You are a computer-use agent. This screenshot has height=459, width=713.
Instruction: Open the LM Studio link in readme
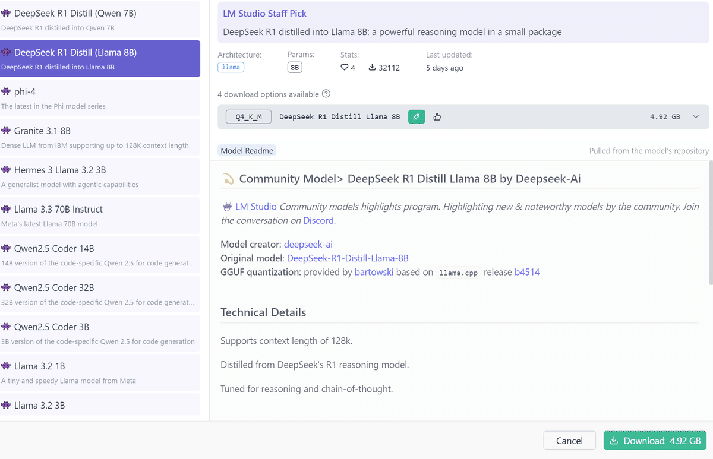click(x=256, y=207)
